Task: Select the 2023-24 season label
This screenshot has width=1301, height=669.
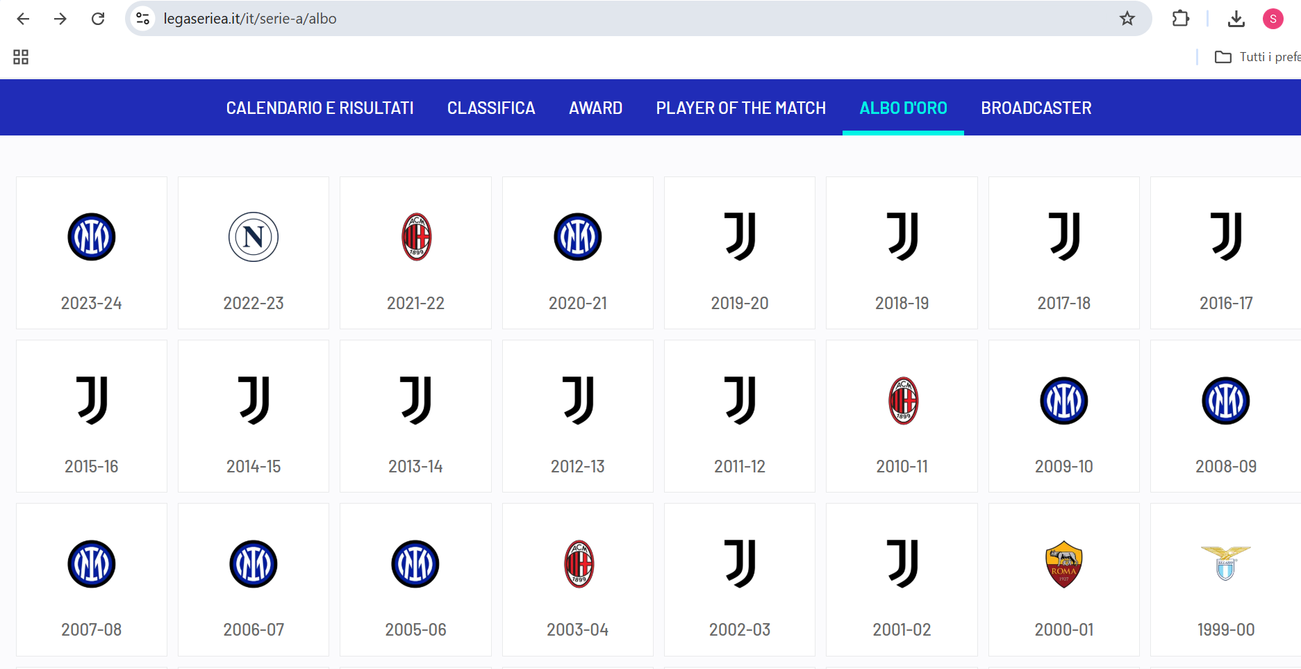Action: [x=92, y=303]
